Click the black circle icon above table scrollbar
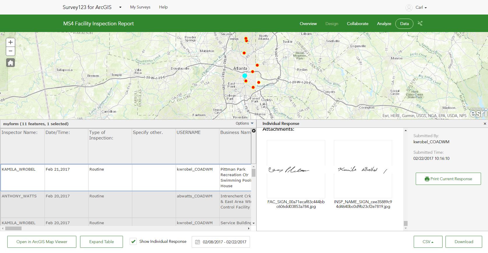This screenshot has width=488, height=253. (254, 131)
